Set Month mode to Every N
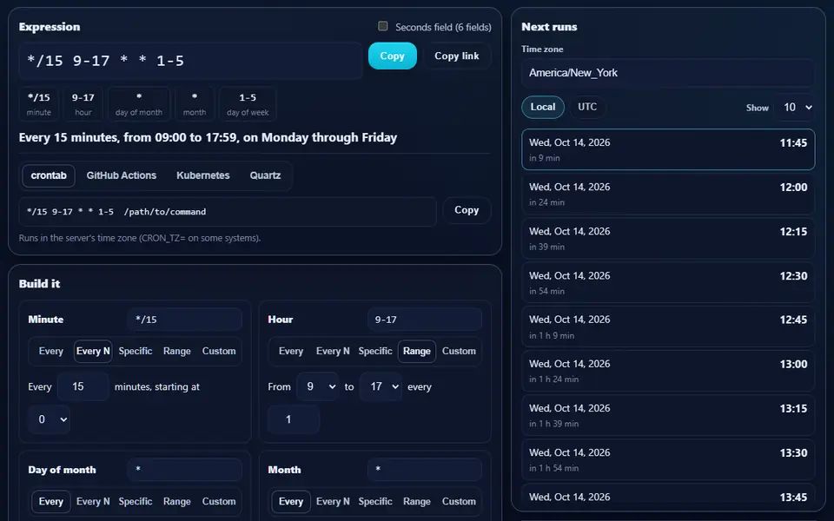Screen dimensions: 834x521 coord(333,501)
